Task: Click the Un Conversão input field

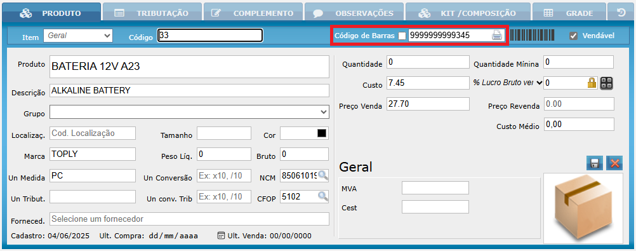Action: pyautogui.click(x=224, y=175)
